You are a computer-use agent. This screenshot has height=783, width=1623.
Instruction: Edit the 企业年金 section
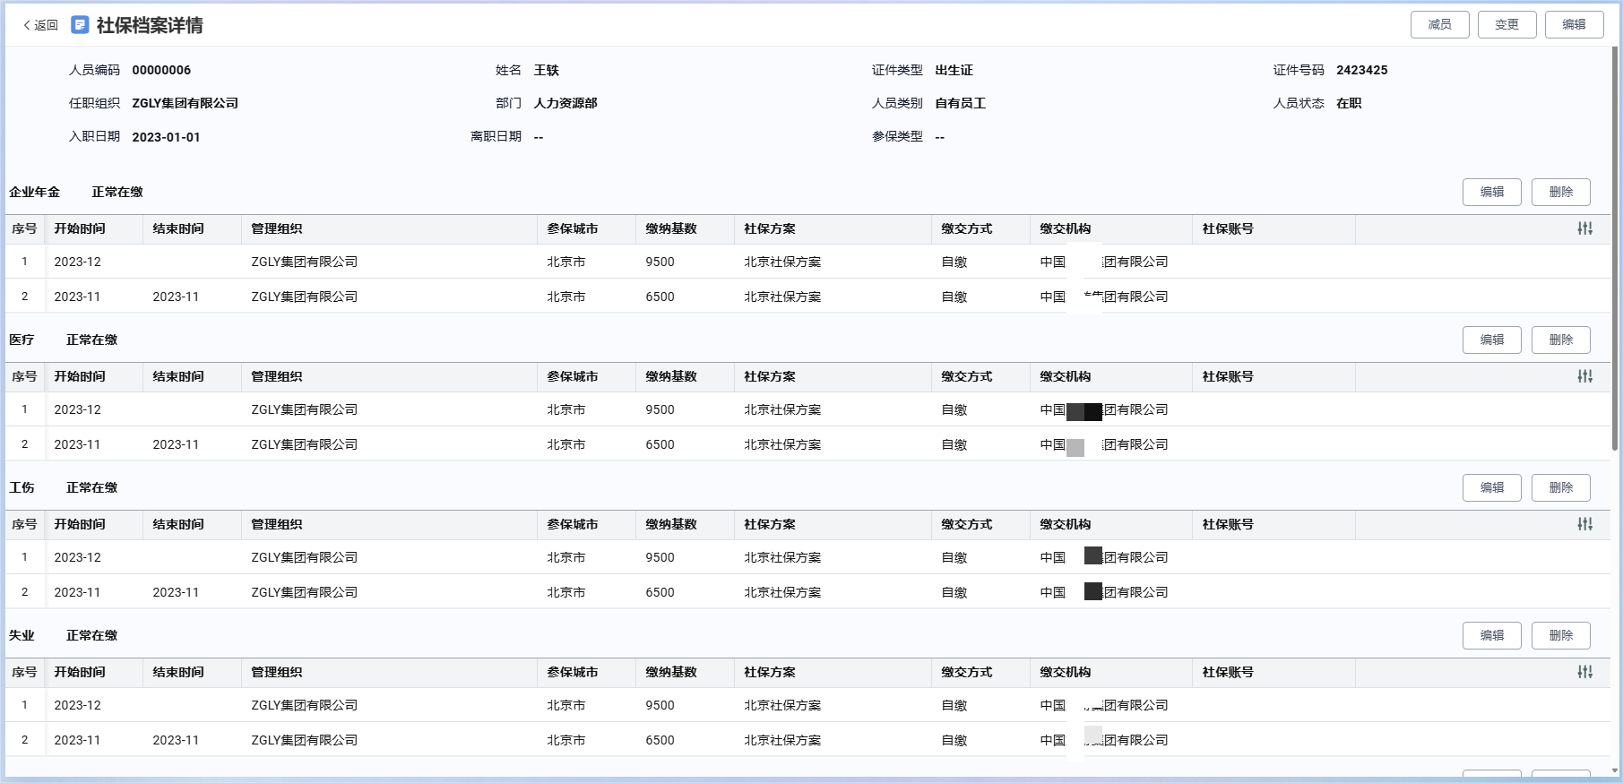[1491, 192]
